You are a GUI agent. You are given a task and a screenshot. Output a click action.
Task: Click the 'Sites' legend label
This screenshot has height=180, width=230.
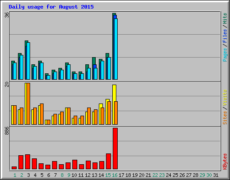point(225,118)
